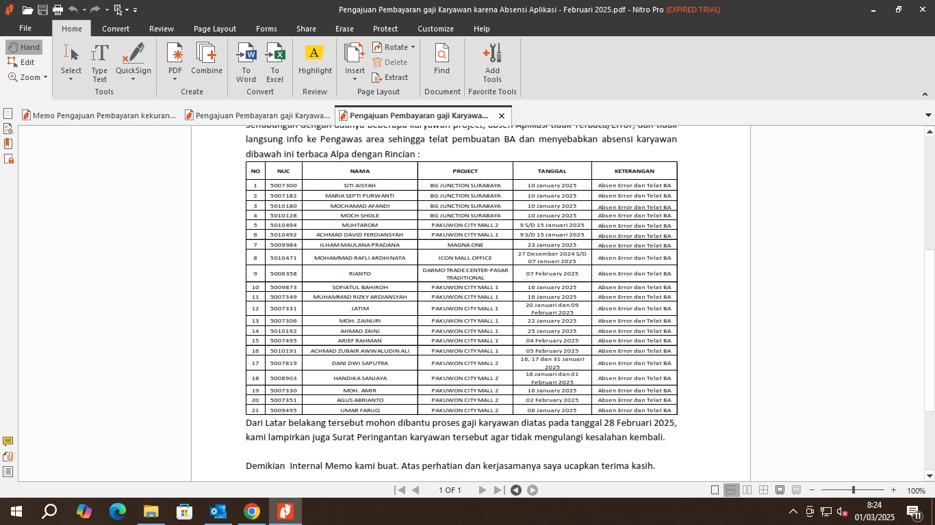The width and height of the screenshot is (935, 525).
Task: Open the notification center
Action: click(914, 511)
